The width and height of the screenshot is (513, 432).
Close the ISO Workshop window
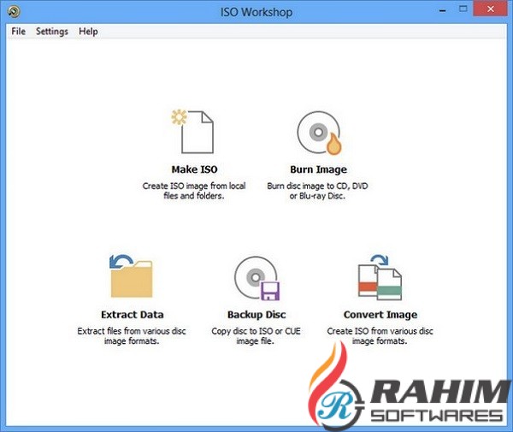491,9
